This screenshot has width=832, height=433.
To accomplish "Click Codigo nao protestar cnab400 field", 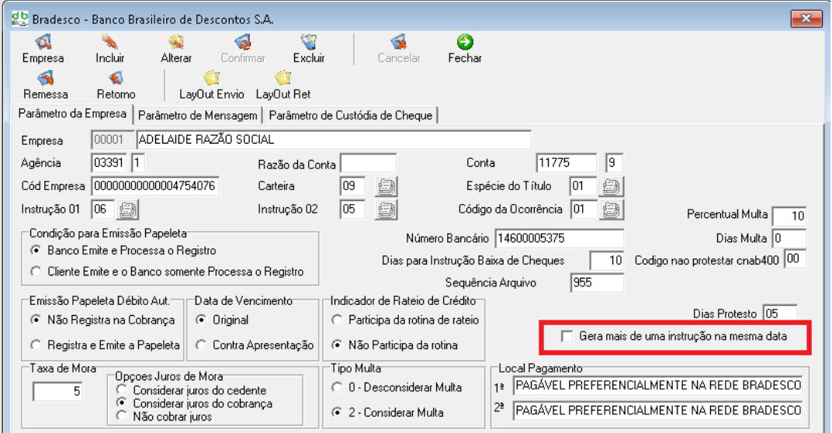I will (795, 259).
